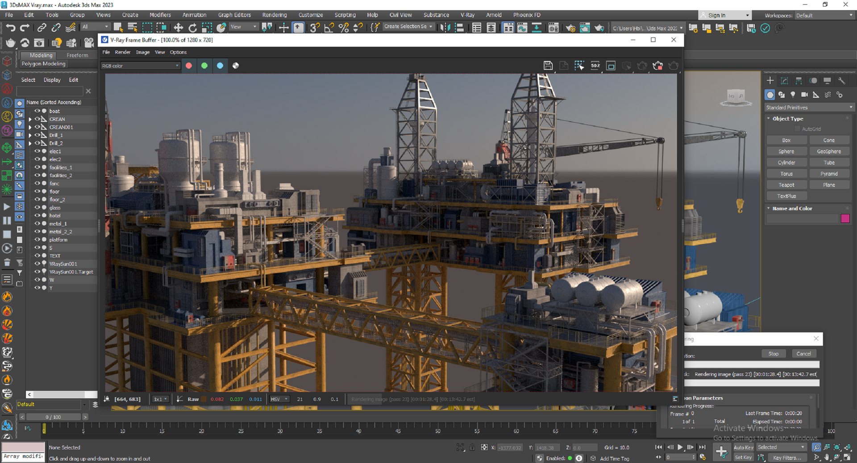Click the Play Animation button
The width and height of the screenshot is (857, 463).
tap(680, 447)
